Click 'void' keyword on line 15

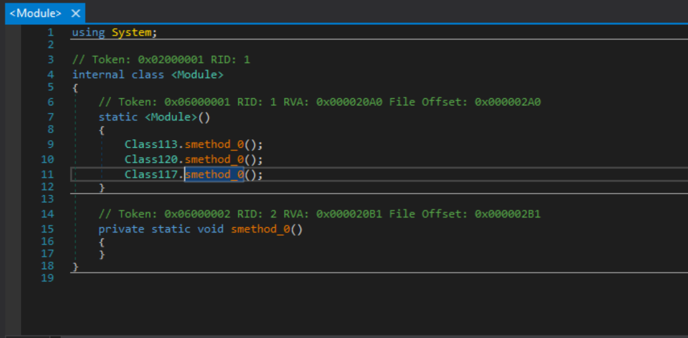210,229
